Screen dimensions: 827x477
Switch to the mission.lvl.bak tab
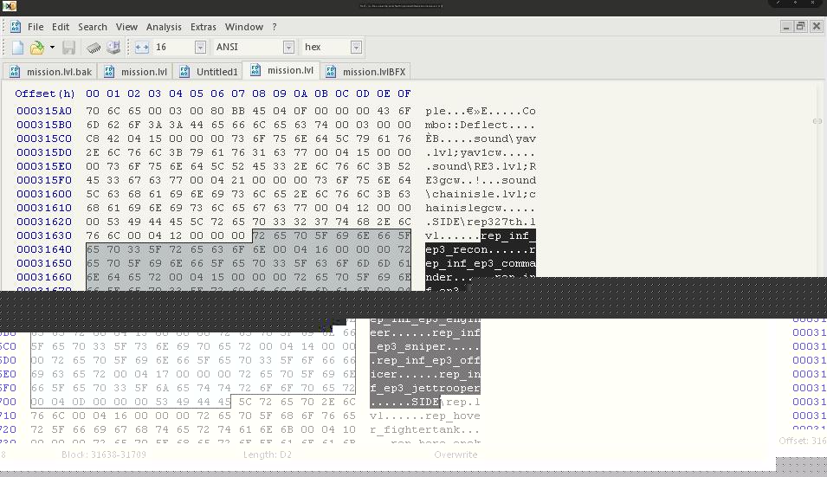pyautogui.click(x=50, y=72)
